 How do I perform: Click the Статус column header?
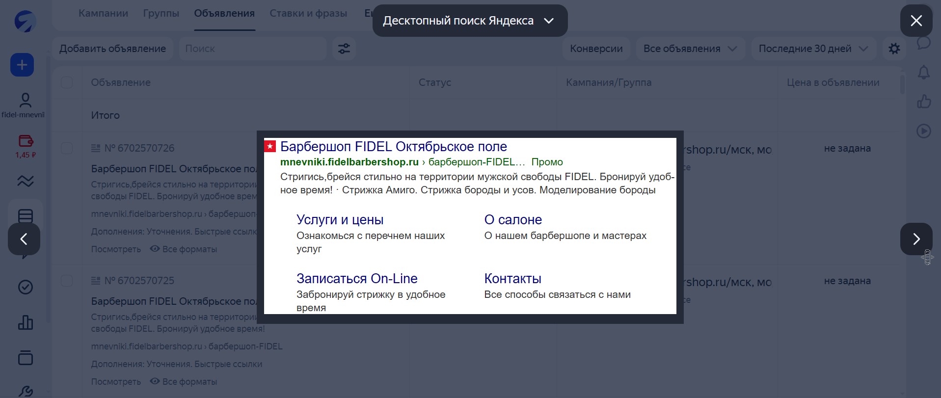tap(435, 82)
